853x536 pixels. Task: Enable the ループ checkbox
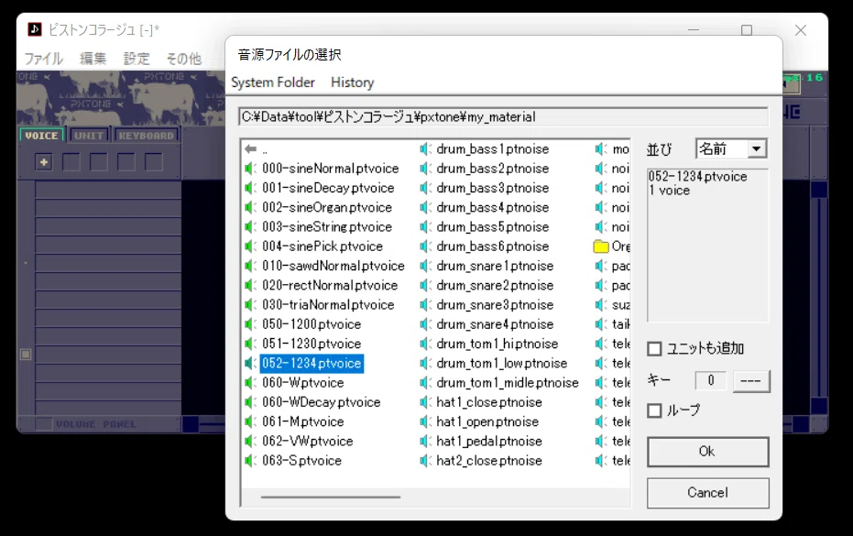654,410
